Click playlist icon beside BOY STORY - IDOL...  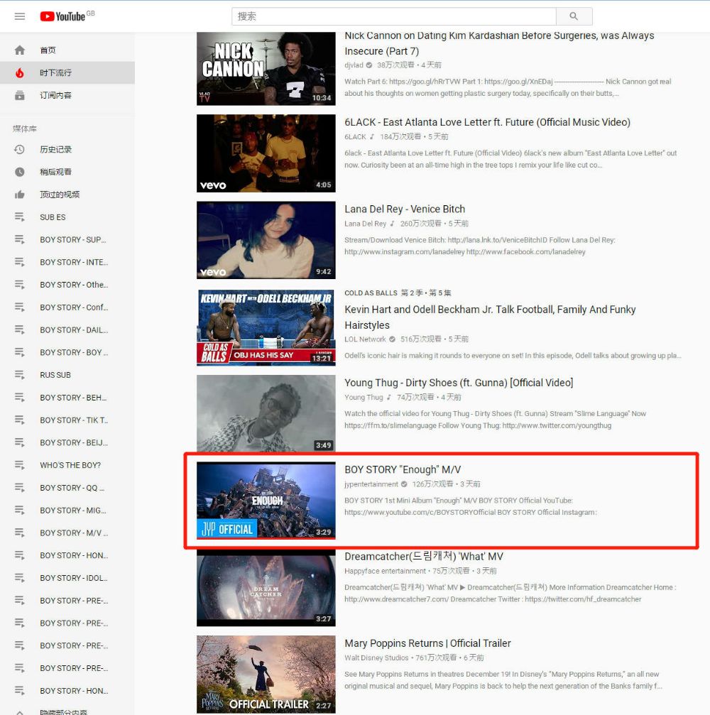[20, 578]
